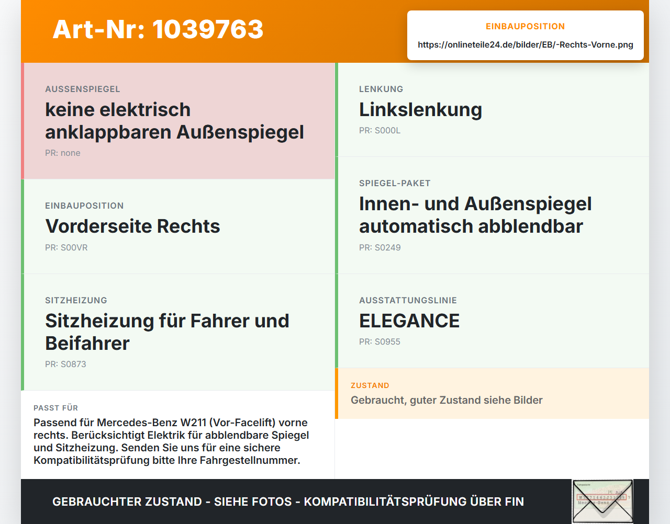This screenshot has height=524, width=670.
Task: Select the 'PR: S000L' code
Action: (x=379, y=130)
